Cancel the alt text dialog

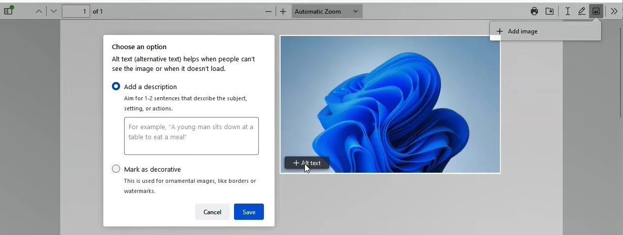tap(212, 212)
